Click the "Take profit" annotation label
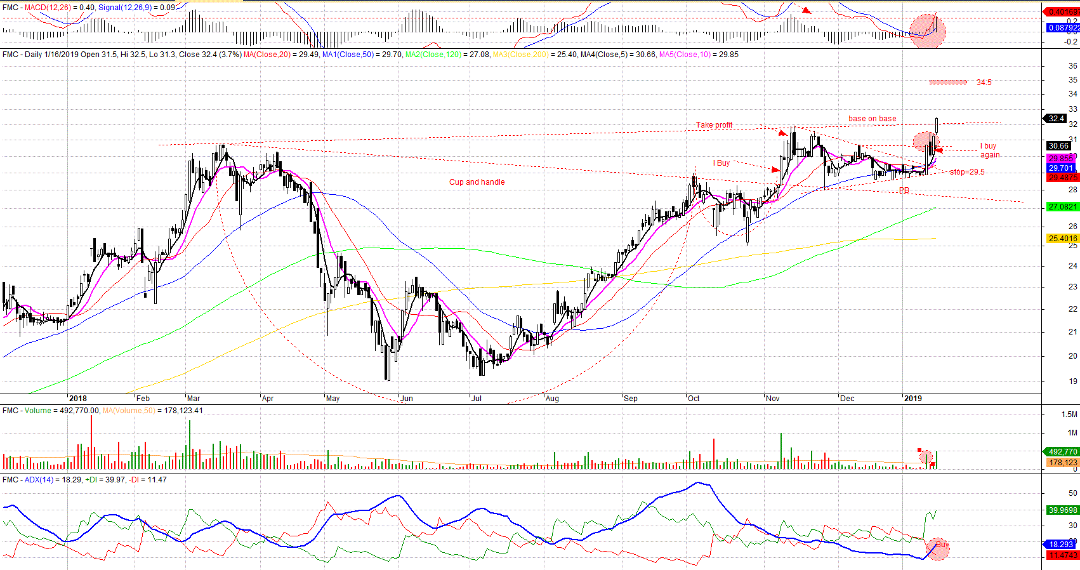1080x570 pixels. (714, 125)
